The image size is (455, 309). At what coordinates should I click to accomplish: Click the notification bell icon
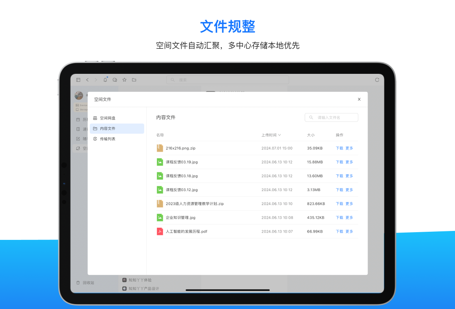(105, 80)
